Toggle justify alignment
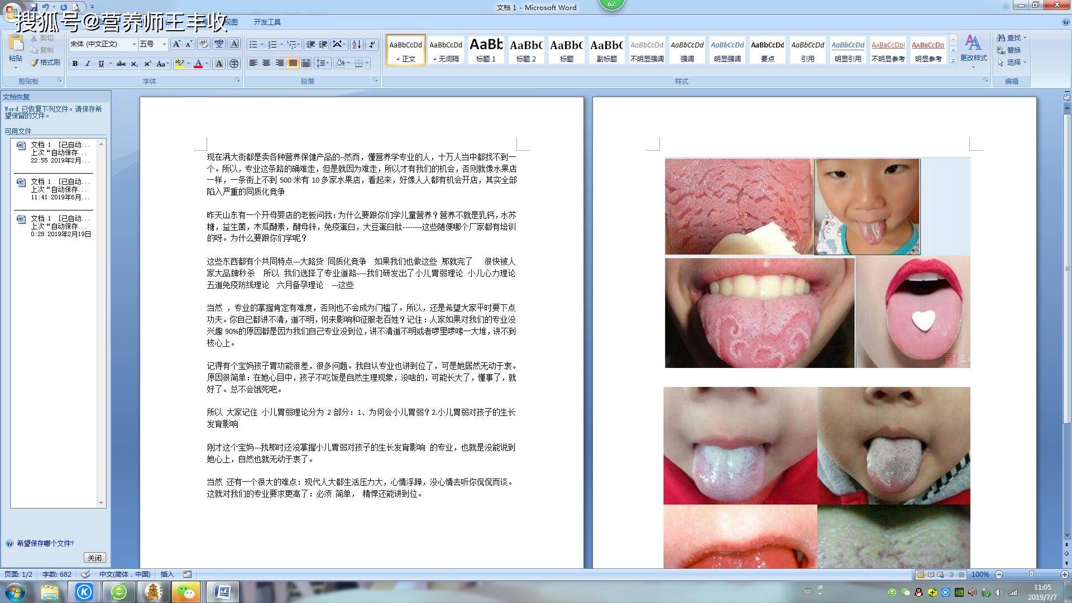The height and width of the screenshot is (603, 1072). pos(293,63)
